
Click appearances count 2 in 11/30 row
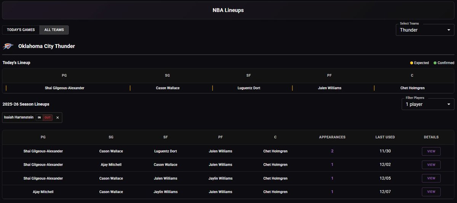pyautogui.click(x=332, y=151)
